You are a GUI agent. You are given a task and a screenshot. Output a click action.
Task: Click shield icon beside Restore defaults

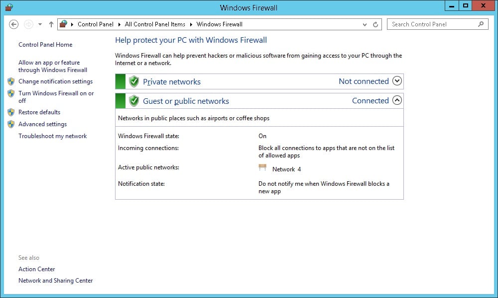(x=11, y=112)
